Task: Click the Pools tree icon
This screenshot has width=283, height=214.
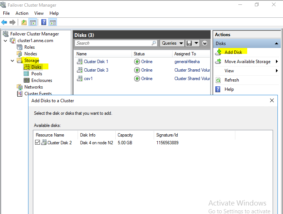Action: point(26,74)
